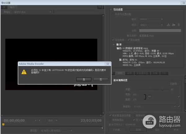This screenshot has width=186, height=134.
Task: Close the 导出设置 export settings window
Action: (184, 3)
